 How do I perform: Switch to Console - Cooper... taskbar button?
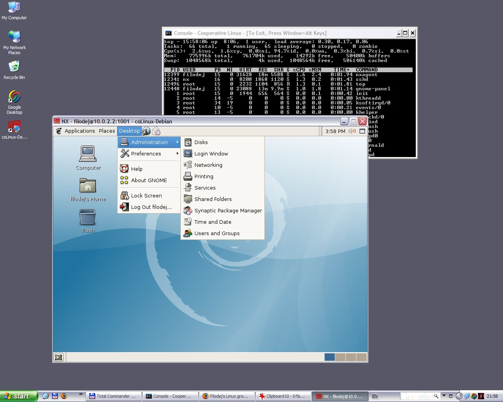(170, 396)
